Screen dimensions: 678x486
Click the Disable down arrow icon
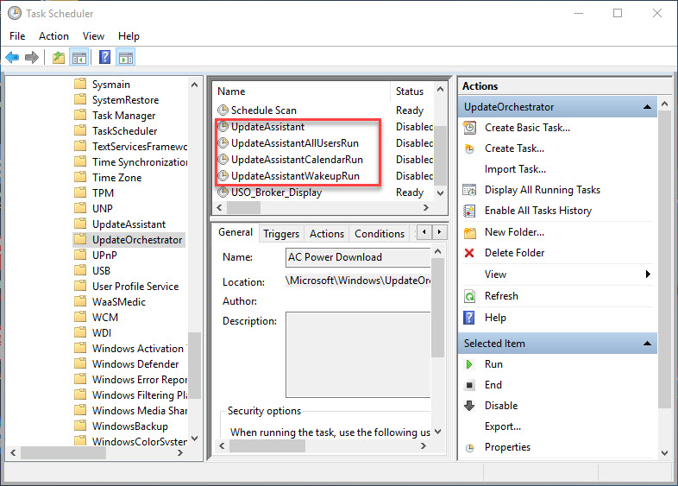[469, 406]
